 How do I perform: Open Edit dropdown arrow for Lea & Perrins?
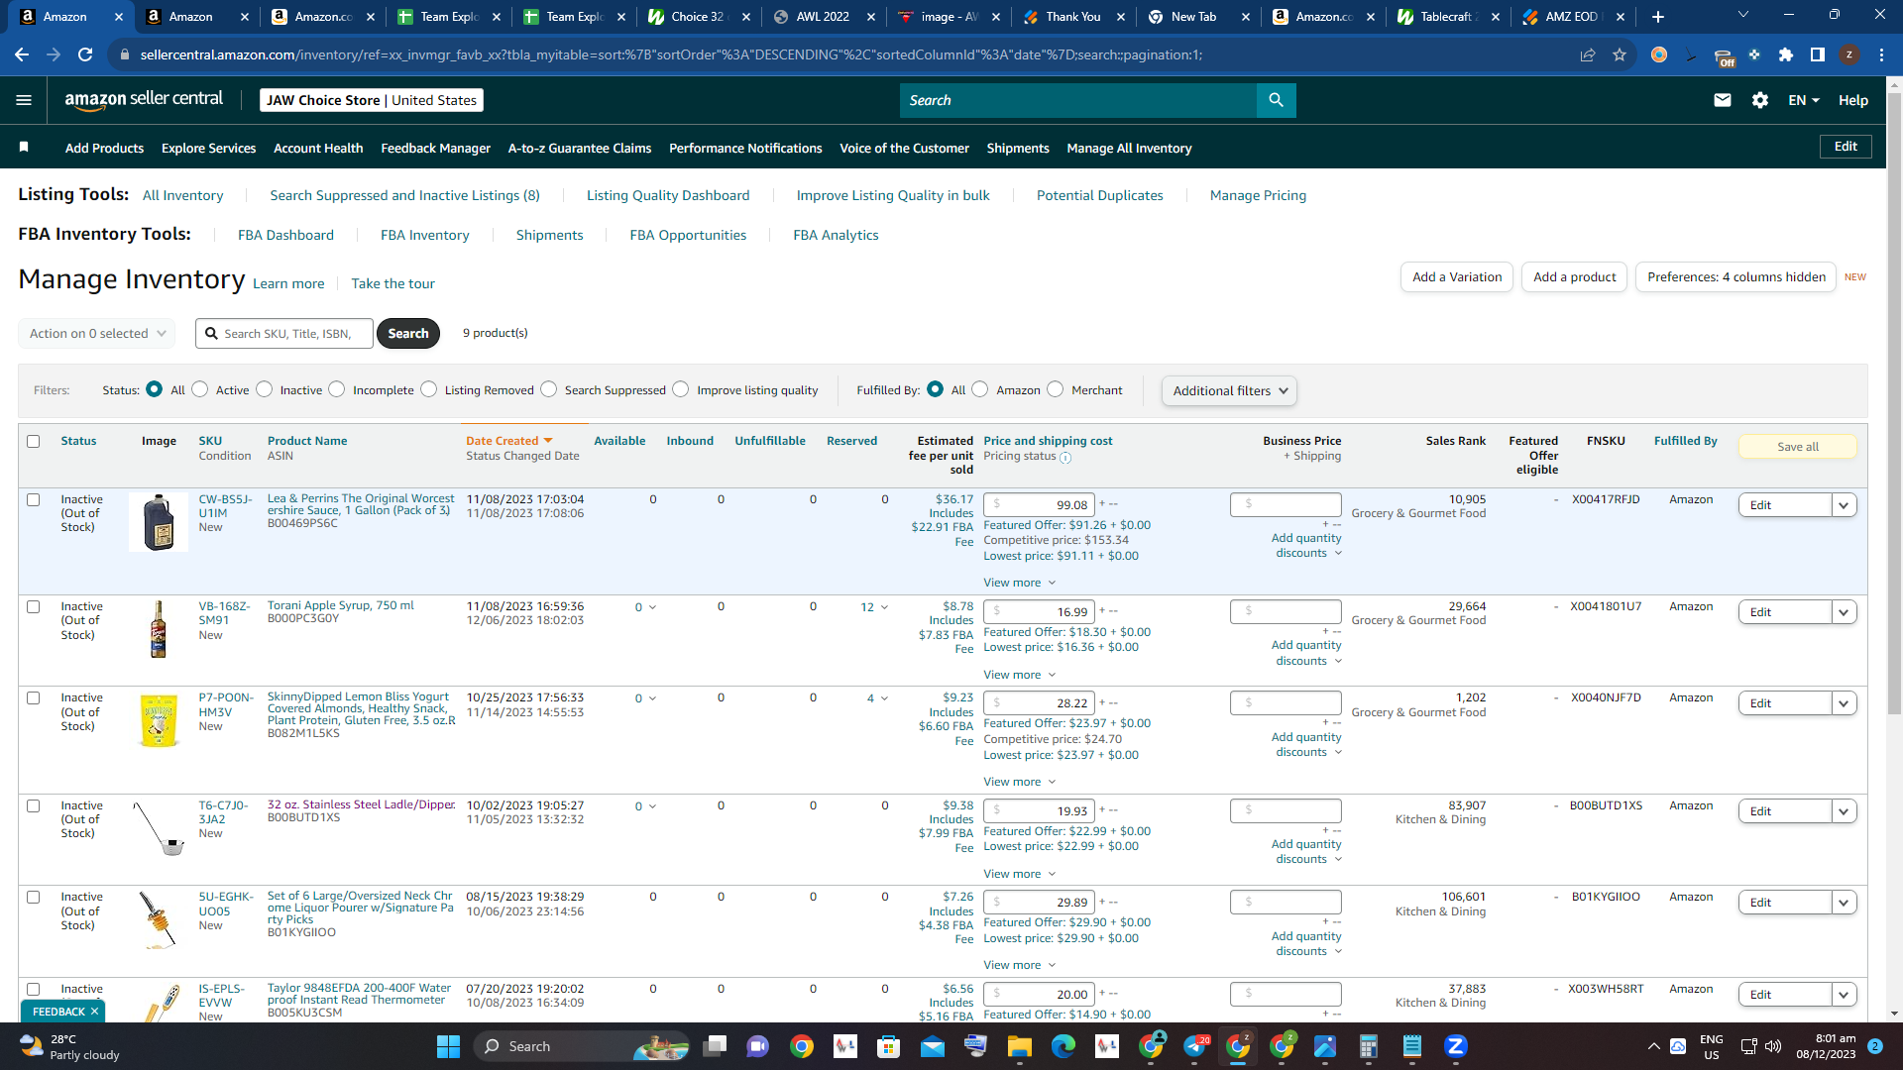[1844, 505]
